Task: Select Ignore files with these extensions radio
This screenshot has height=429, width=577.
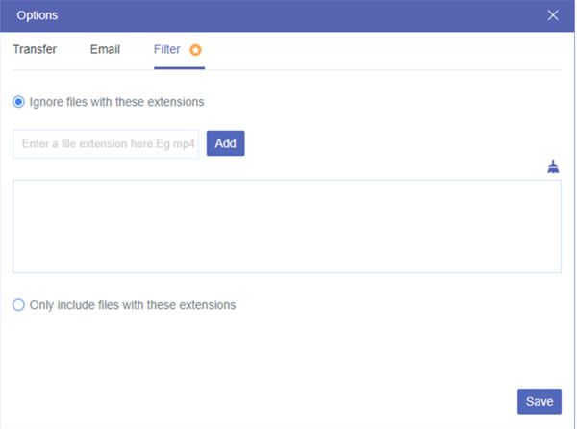Action: (x=19, y=101)
